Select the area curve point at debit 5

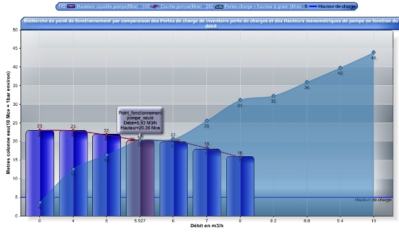click(x=107, y=155)
